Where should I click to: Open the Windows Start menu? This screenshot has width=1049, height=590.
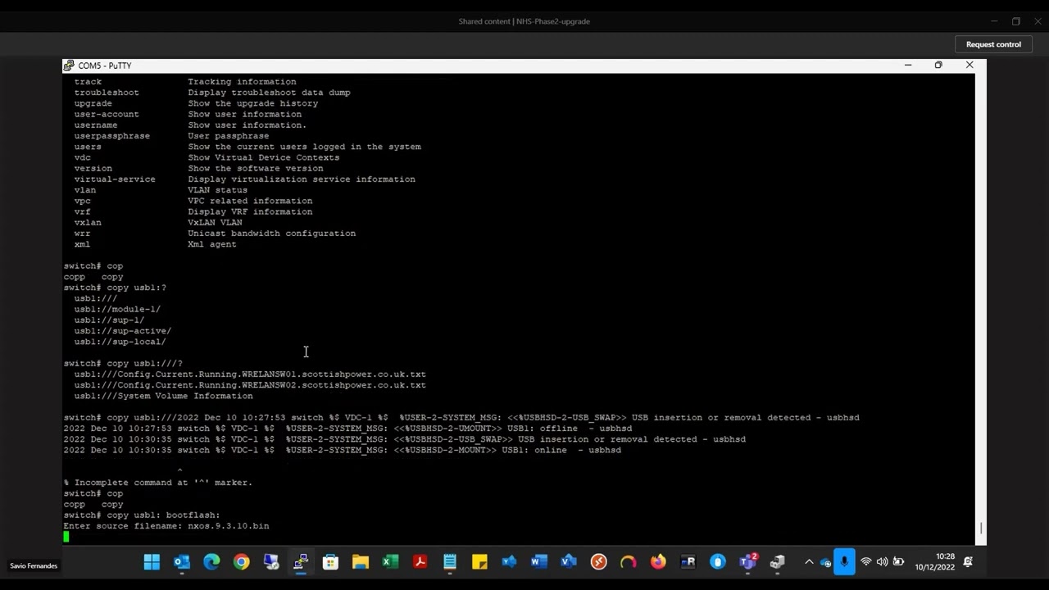coord(152,561)
